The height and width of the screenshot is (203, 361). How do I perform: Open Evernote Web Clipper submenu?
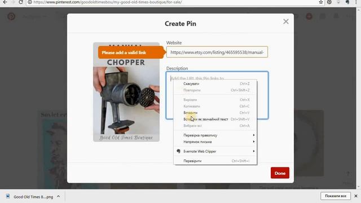(x=215, y=151)
